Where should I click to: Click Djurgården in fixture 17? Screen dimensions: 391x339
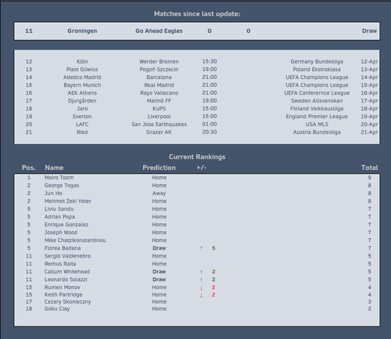[82, 101]
